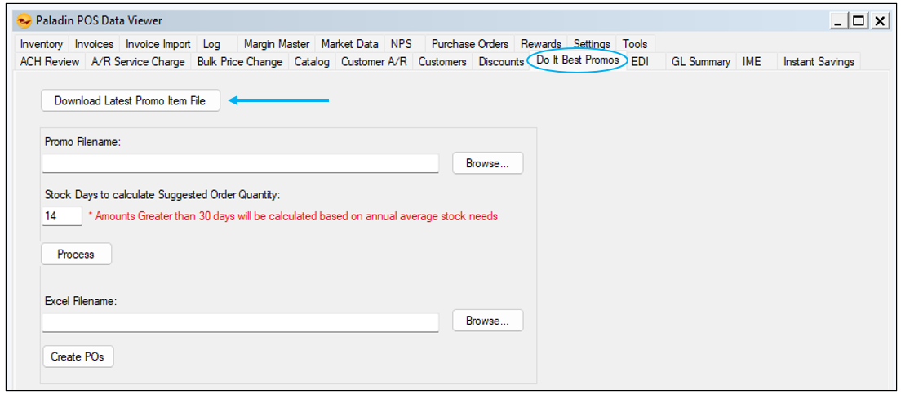Select the Catalog tab
The width and height of the screenshot is (901, 394).
click(312, 61)
